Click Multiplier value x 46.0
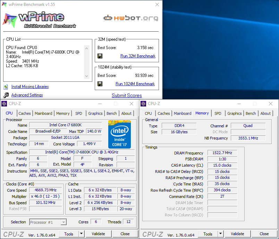 pyautogui.click(x=45, y=196)
